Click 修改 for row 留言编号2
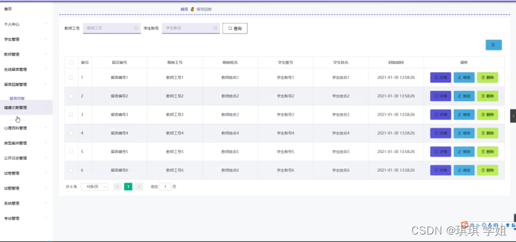Screen dimensions: 516x242 [x=464, y=96]
